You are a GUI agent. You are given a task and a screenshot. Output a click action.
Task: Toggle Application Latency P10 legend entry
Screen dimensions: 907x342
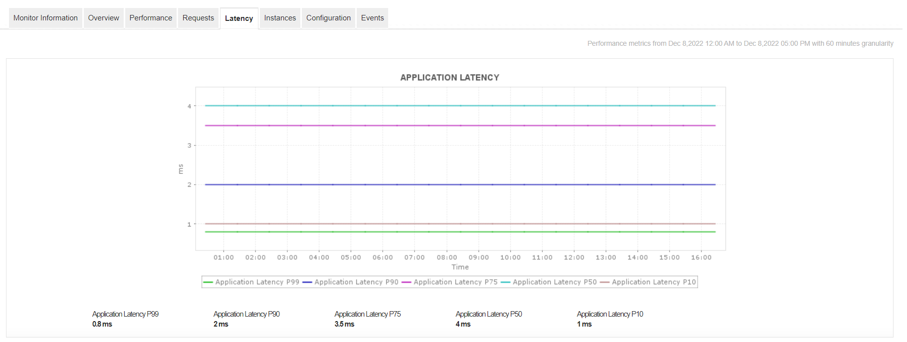[x=648, y=282]
